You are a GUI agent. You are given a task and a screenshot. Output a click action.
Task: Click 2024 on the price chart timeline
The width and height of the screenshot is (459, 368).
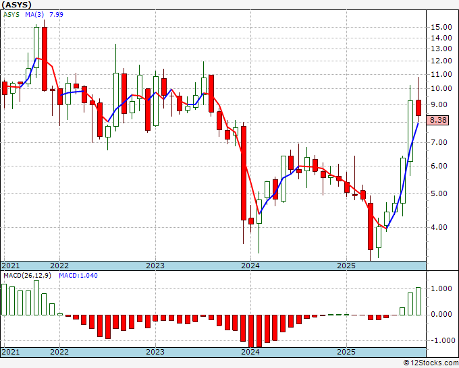[250, 266]
